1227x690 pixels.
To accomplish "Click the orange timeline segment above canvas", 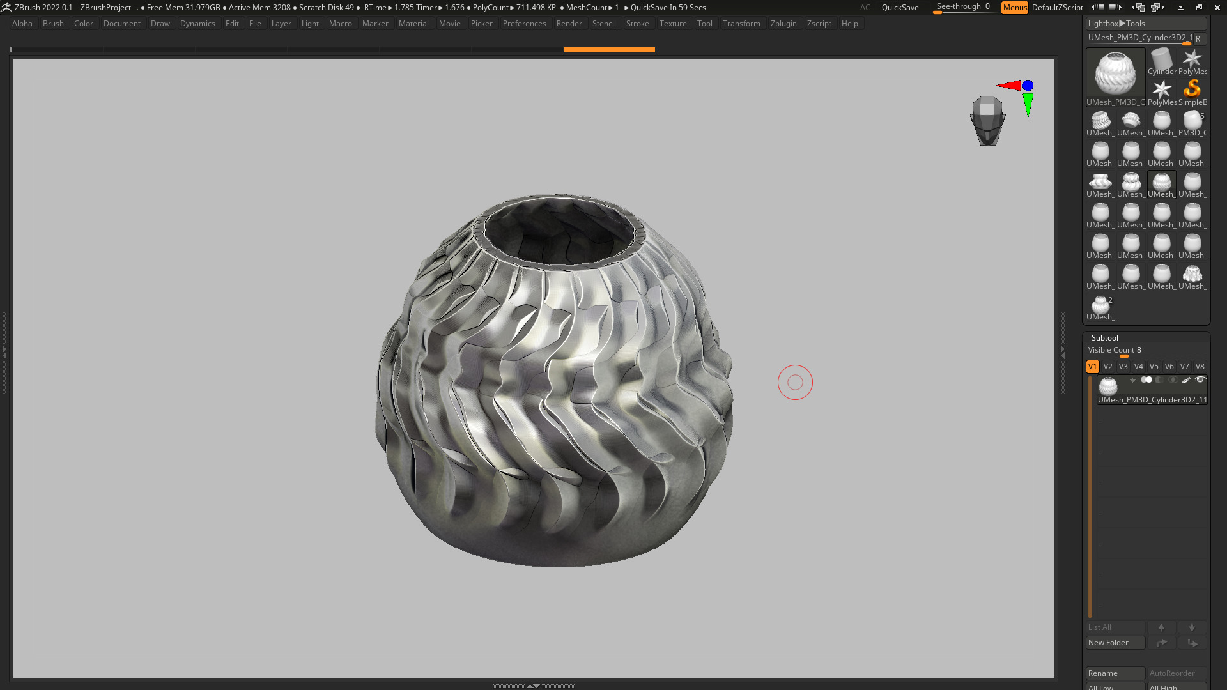I will 609,49.
